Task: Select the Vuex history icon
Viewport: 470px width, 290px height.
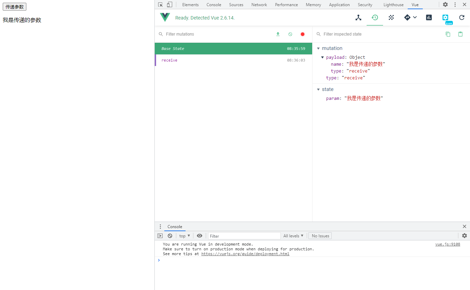Action: click(375, 17)
